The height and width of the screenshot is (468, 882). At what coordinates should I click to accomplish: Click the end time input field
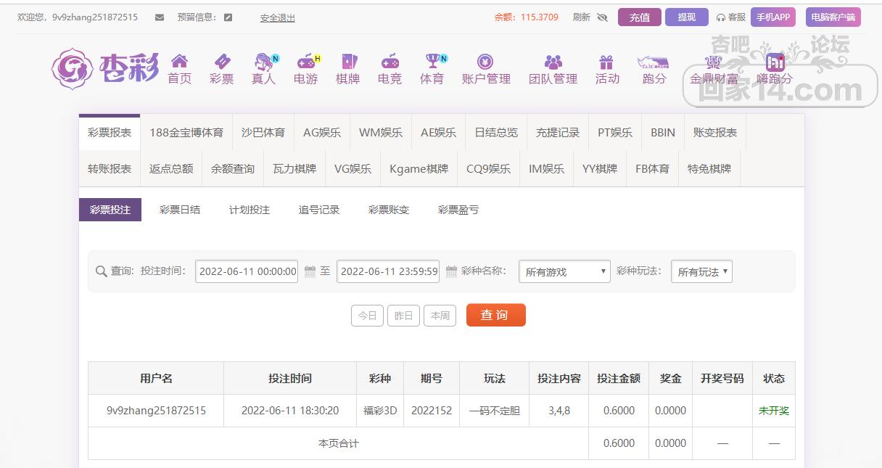pyautogui.click(x=389, y=271)
